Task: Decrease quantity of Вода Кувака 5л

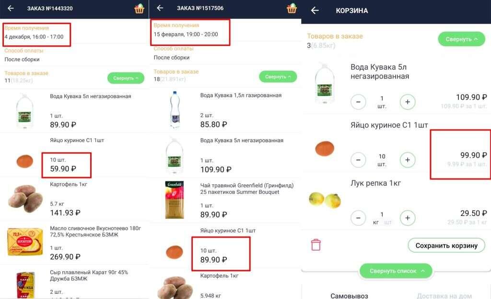Action: (358, 102)
